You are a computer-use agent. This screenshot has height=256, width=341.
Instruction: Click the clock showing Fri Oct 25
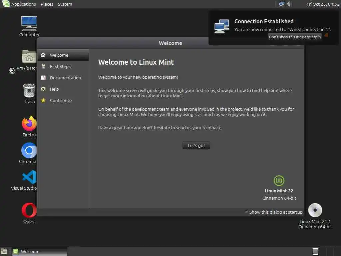[x=323, y=4]
